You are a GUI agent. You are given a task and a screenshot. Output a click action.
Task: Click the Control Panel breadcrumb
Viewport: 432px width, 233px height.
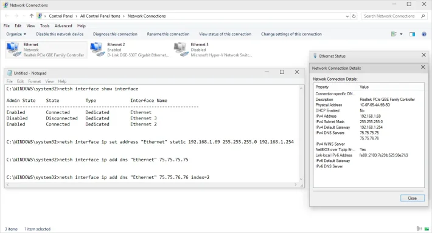(x=61, y=16)
